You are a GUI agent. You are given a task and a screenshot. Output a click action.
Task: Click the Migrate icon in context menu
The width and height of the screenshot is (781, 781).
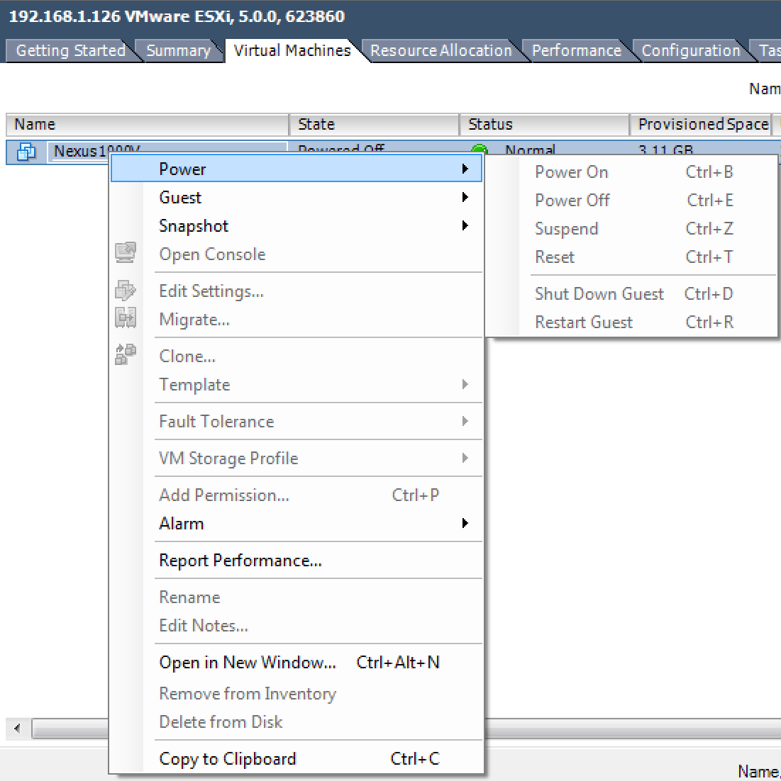[125, 318]
